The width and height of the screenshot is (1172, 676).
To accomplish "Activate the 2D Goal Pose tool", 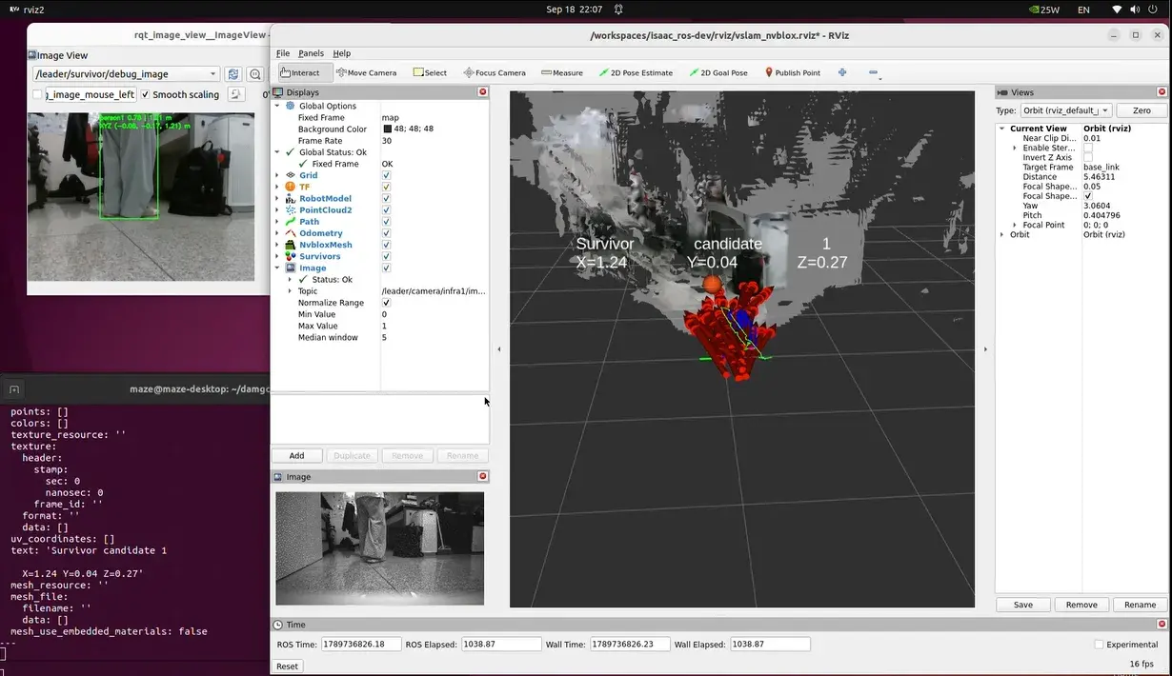I will 718,72.
